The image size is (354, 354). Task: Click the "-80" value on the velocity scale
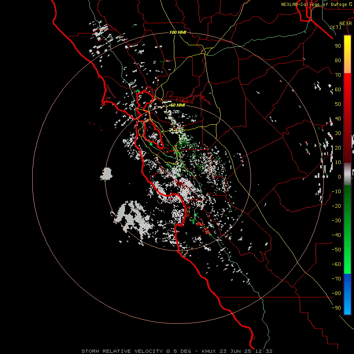[x=336, y=293]
